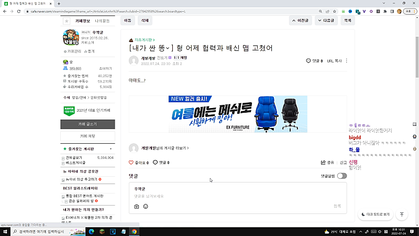Like the post with the heart icon
The width and height of the screenshot is (419, 236).
tap(131, 163)
